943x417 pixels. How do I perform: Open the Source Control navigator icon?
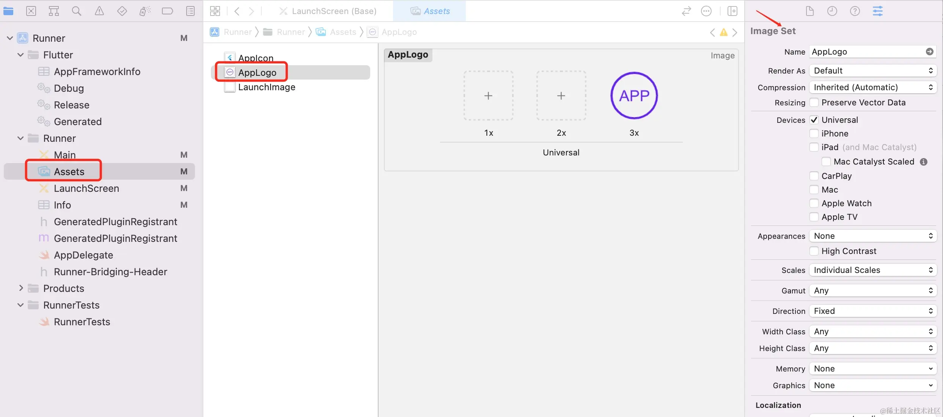point(31,11)
